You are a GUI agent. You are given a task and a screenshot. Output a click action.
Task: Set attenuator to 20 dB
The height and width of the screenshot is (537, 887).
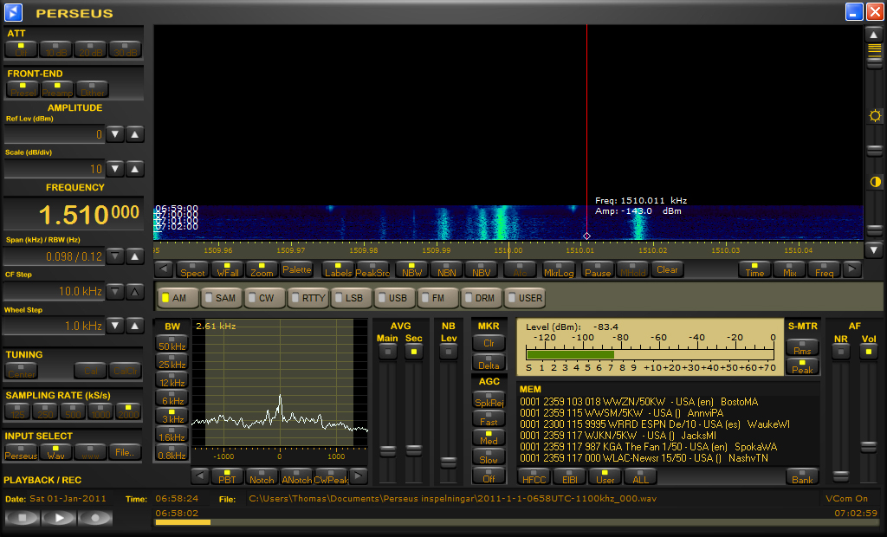point(90,49)
